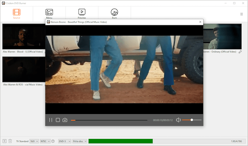Go to the Preview tab
This screenshot has width=248, height=146.
[82, 14]
